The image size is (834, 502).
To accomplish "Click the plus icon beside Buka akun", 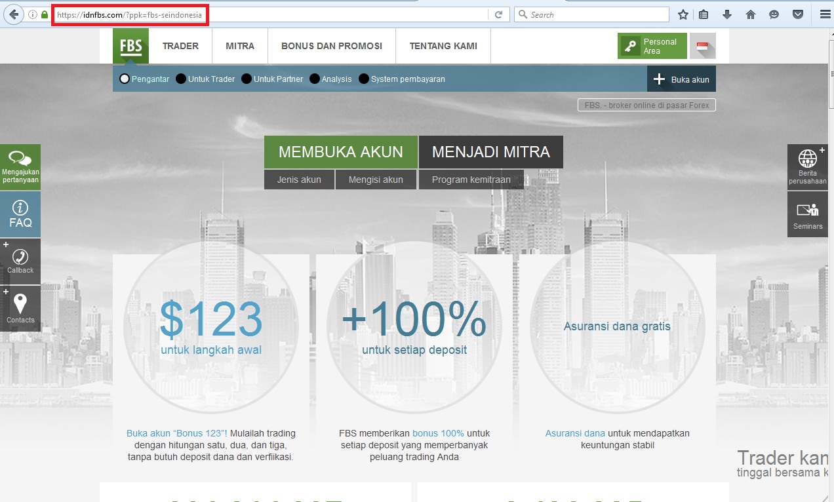I will 660,79.
